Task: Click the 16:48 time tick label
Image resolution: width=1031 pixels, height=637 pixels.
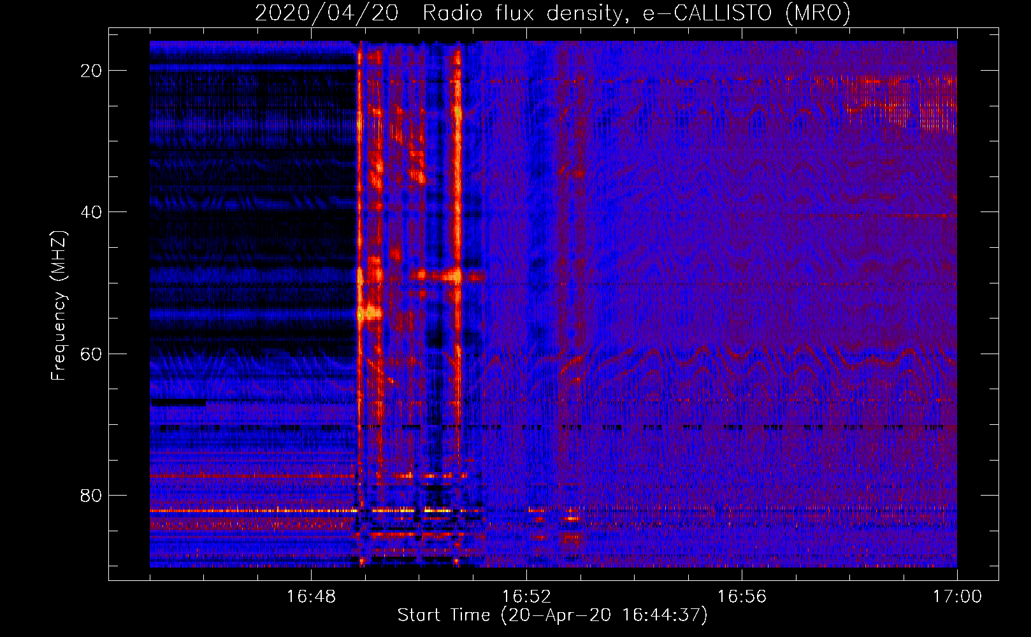Action: pos(311,597)
